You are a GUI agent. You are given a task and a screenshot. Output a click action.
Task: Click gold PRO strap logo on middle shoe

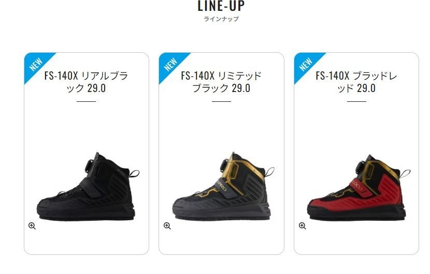(x=221, y=185)
